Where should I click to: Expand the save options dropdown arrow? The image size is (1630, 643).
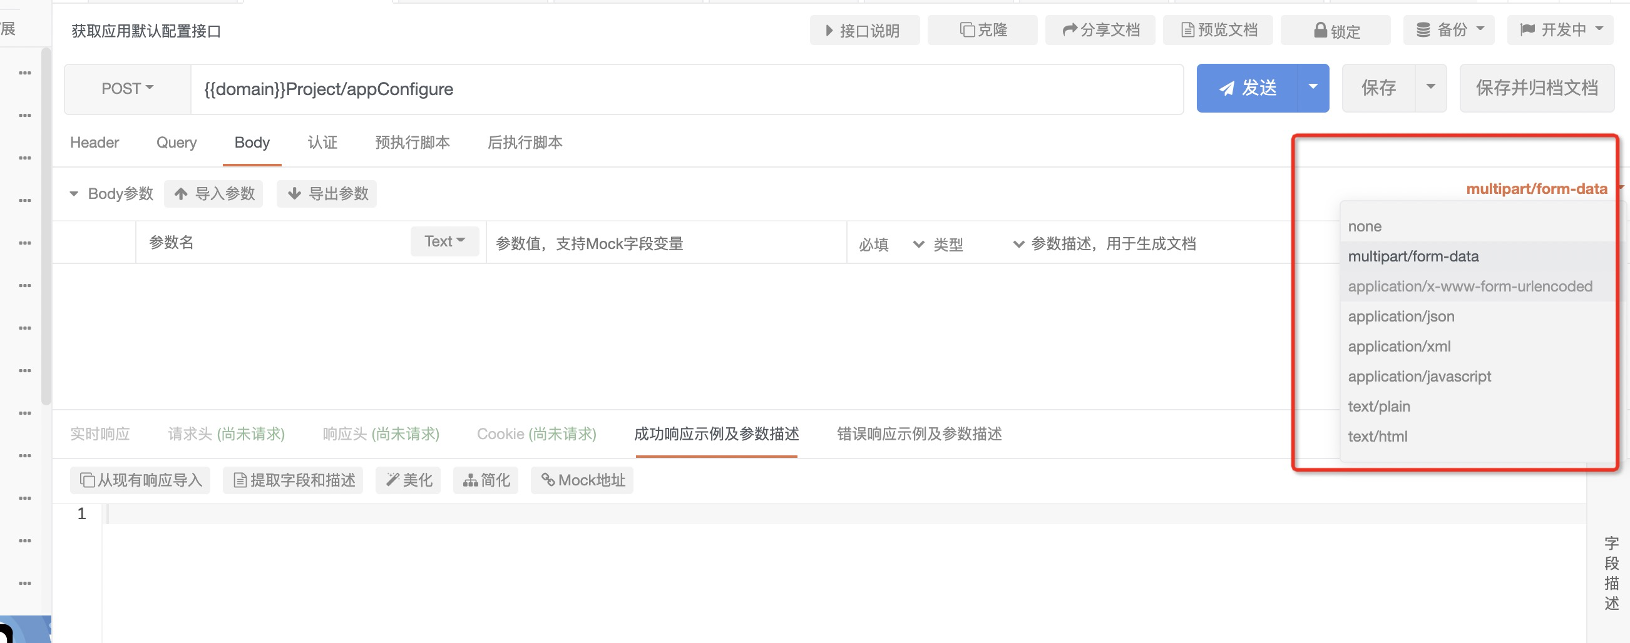click(x=1431, y=88)
